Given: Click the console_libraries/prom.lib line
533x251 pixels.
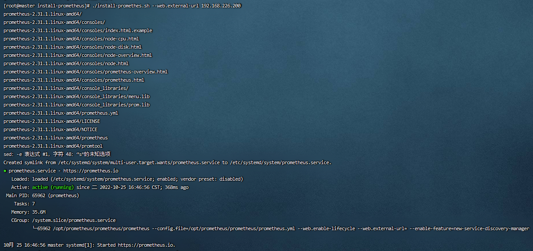Looking at the screenshot, I should 76,105.
